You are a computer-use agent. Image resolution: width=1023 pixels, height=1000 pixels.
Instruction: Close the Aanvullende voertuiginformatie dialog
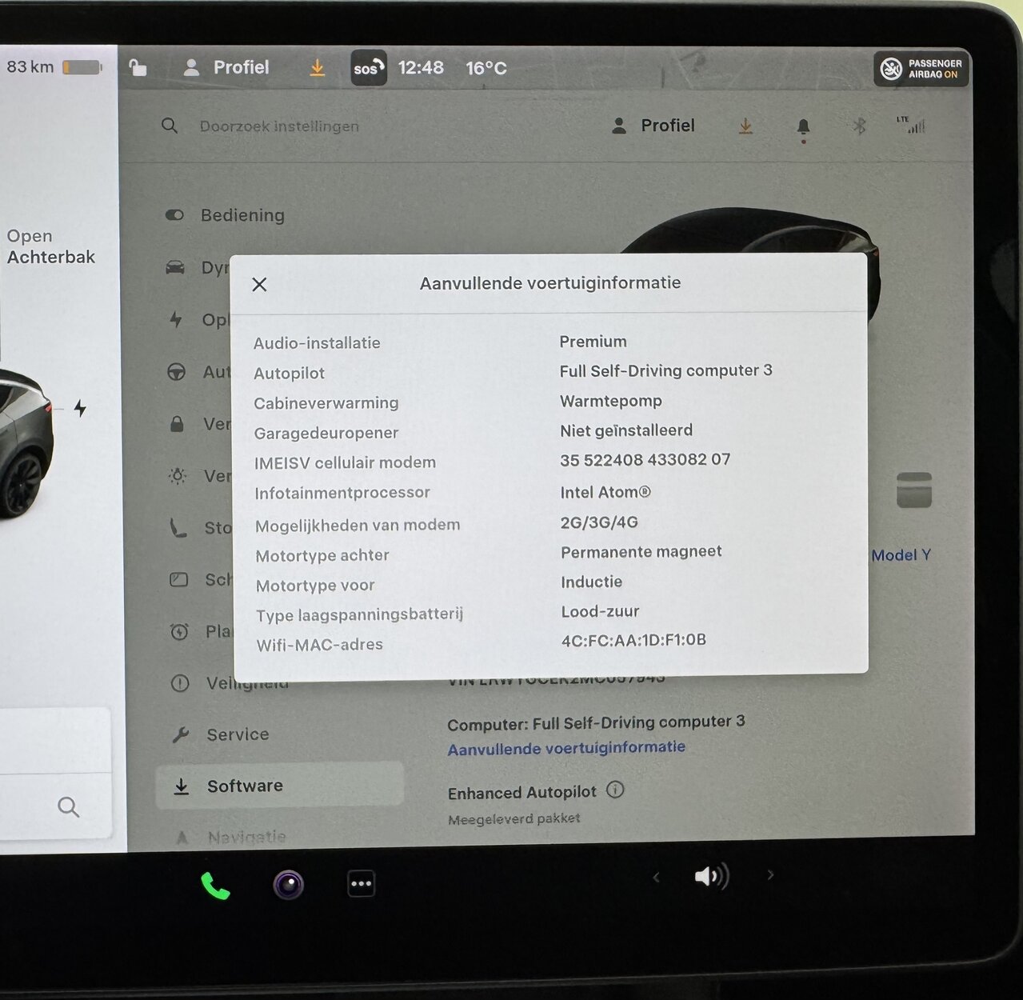click(x=259, y=284)
